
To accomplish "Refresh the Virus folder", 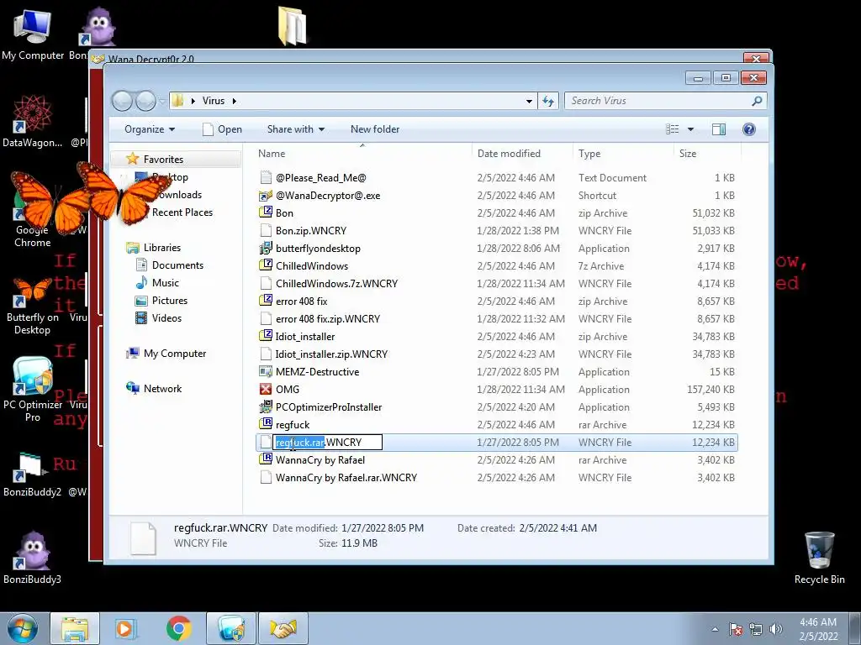I will click(x=548, y=101).
